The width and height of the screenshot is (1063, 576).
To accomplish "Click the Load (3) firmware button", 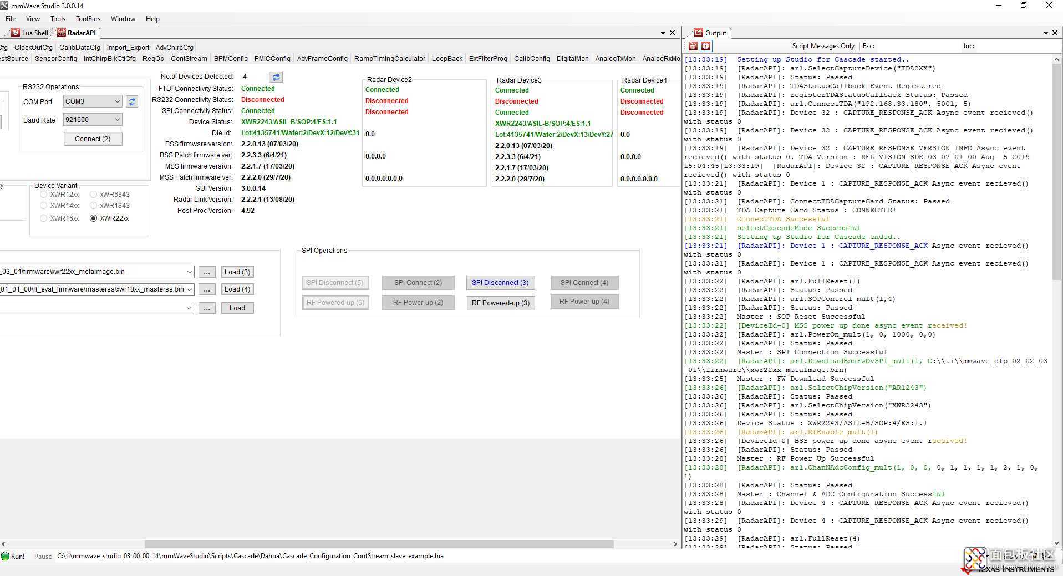I will 237,272.
